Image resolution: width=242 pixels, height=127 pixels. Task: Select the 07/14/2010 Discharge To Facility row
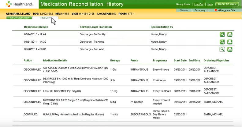tap(92, 34)
